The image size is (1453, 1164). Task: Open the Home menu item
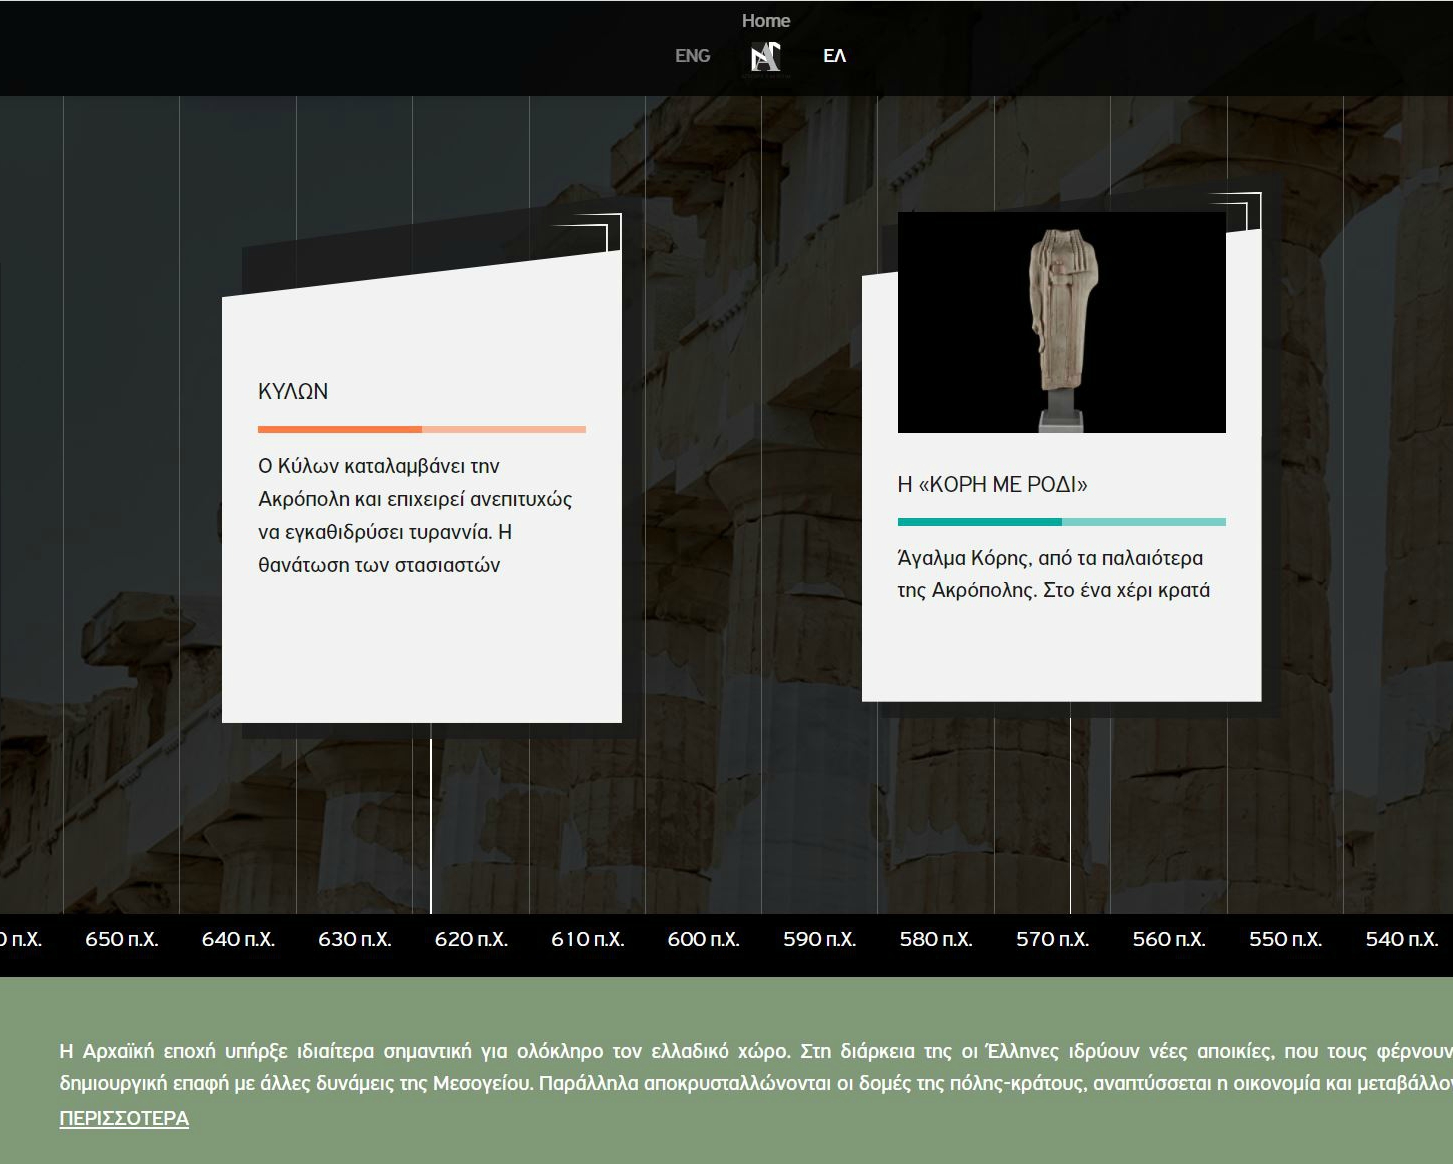click(x=765, y=21)
